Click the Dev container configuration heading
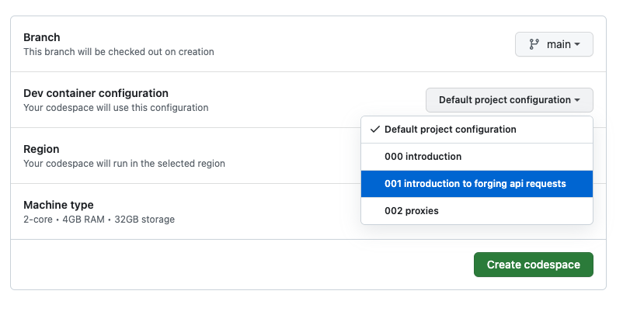623x315 pixels. (x=96, y=93)
